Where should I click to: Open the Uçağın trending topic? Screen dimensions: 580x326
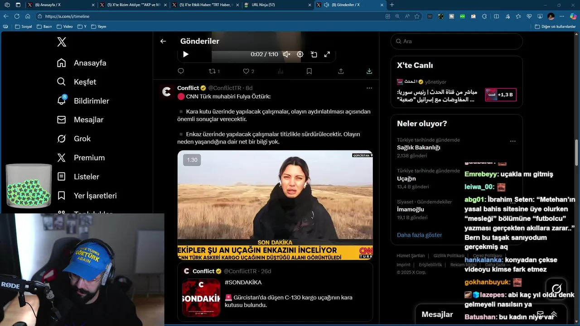tap(406, 179)
